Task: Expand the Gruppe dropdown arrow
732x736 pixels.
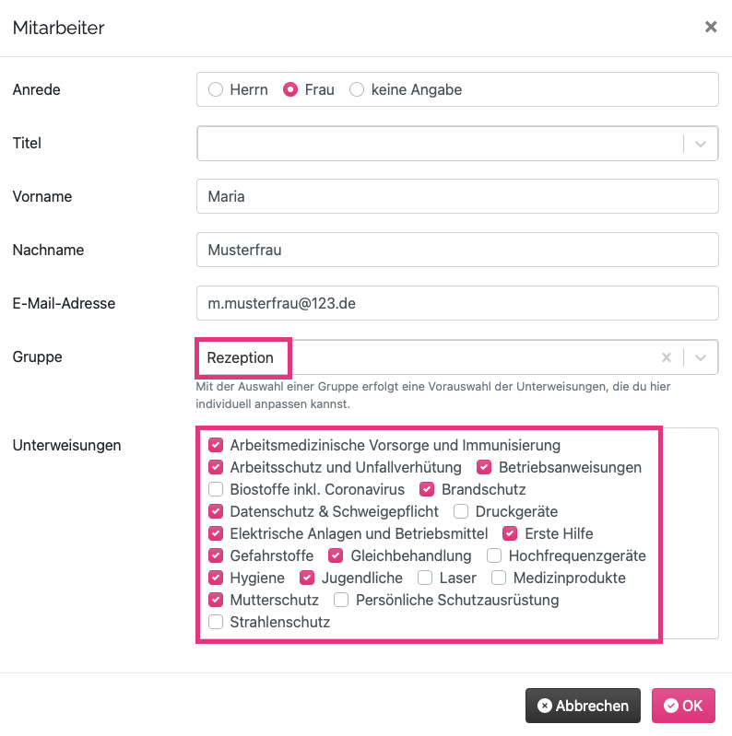Action: [x=701, y=357]
